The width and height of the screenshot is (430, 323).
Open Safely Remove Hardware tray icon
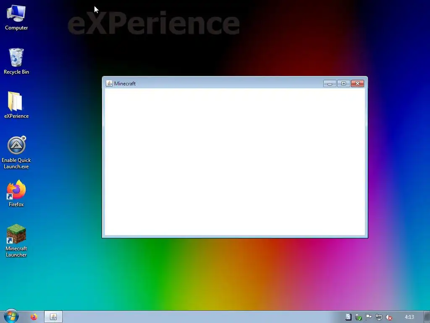click(358, 317)
